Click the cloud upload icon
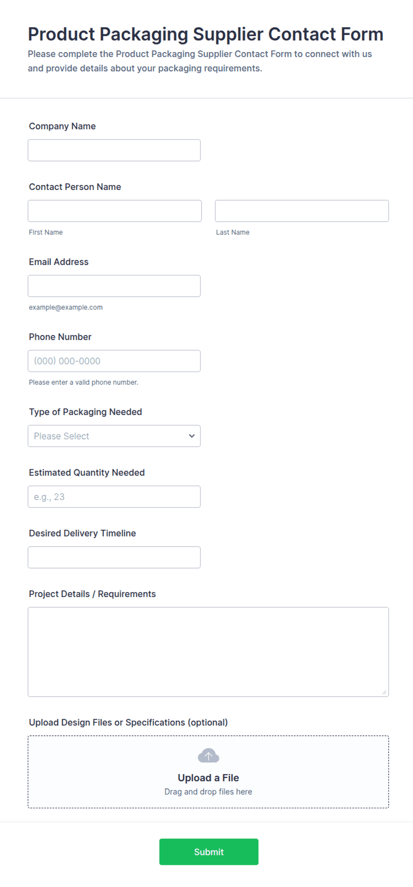Viewport: 413px width, 887px height. tap(208, 755)
